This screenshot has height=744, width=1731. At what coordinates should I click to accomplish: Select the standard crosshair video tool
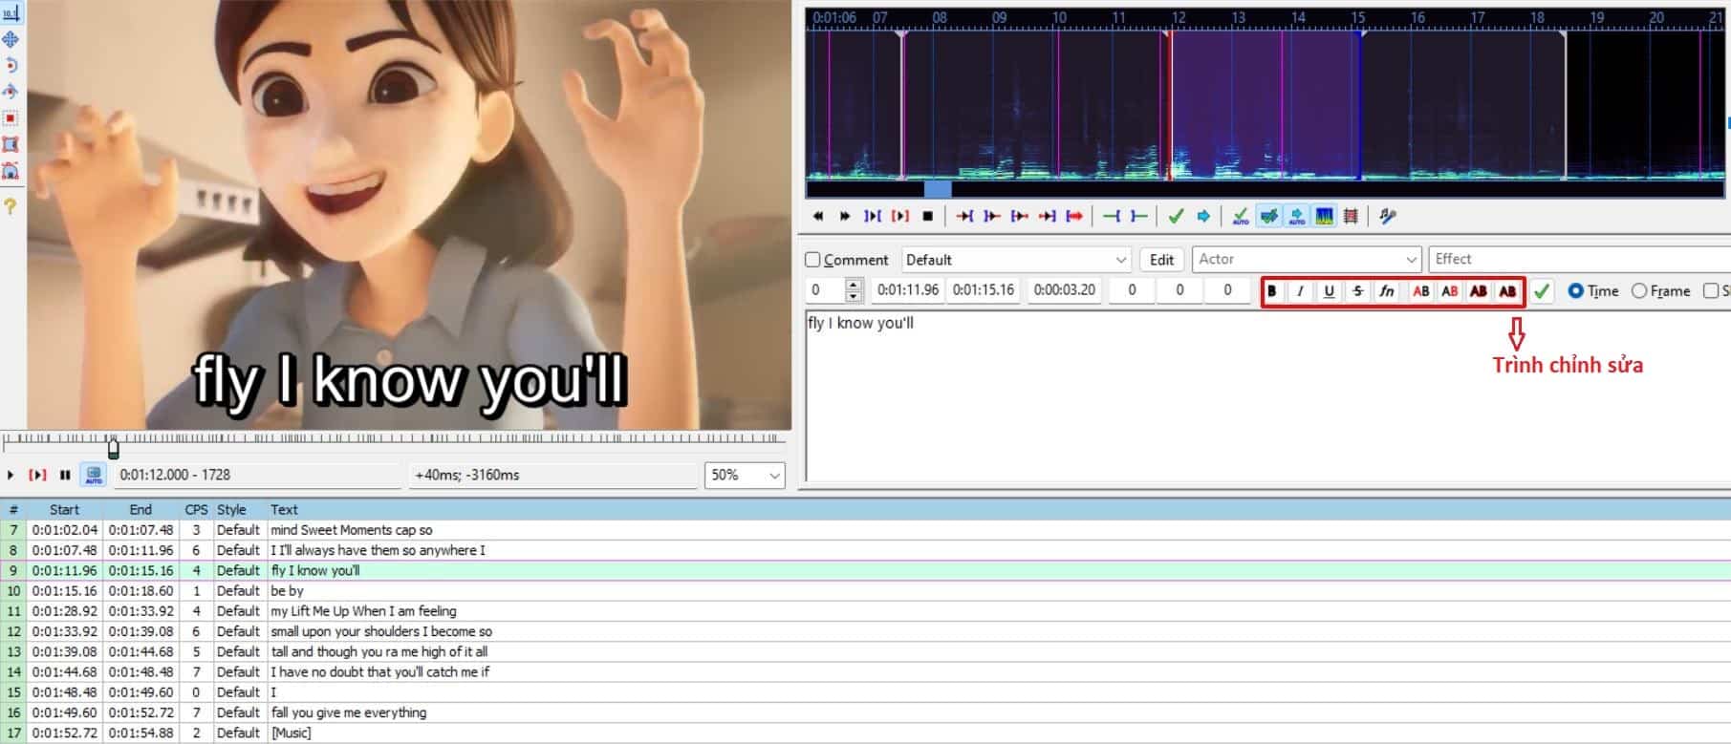click(11, 13)
